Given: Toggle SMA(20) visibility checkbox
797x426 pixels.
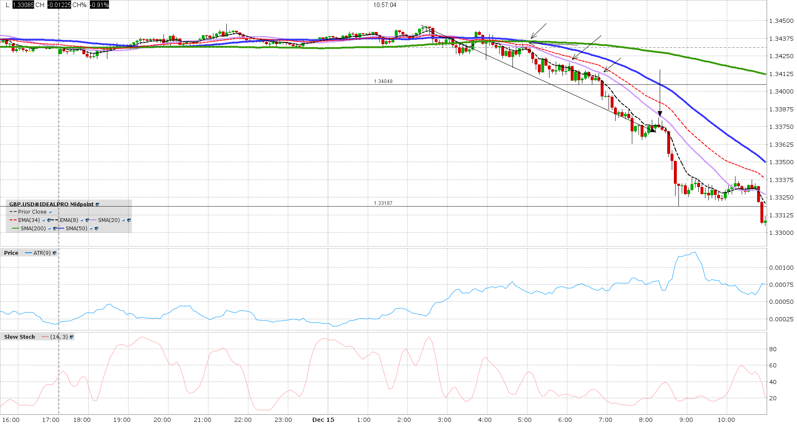Looking at the screenshot, I should [x=124, y=220].
